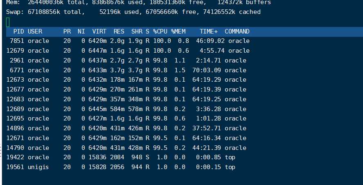Select PID 12689 process row
Viewport: 363px width, 185px height.
click(126, 109)
